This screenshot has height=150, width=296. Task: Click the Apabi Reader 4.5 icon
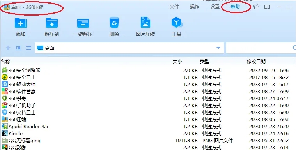(x=5, y=126)
